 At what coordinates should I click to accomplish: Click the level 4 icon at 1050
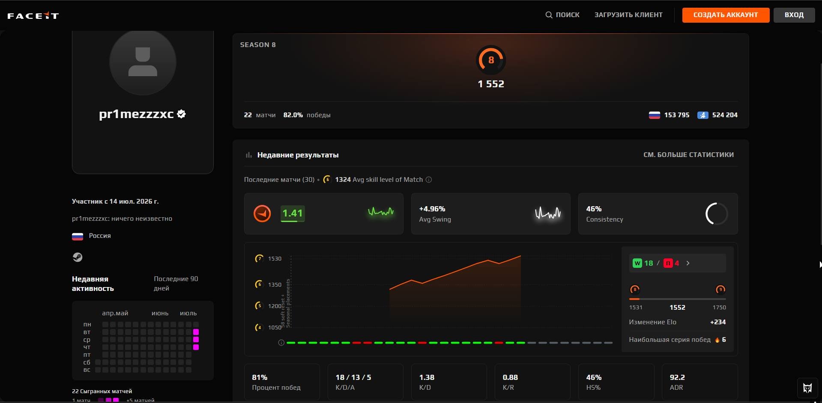(259, 327)
